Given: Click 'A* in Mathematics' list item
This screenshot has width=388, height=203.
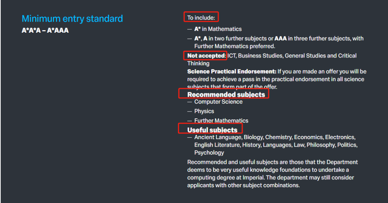Looking at the screenshot, I should point(218,29).
